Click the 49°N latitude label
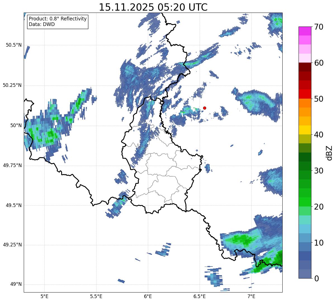 click(16, 284)
